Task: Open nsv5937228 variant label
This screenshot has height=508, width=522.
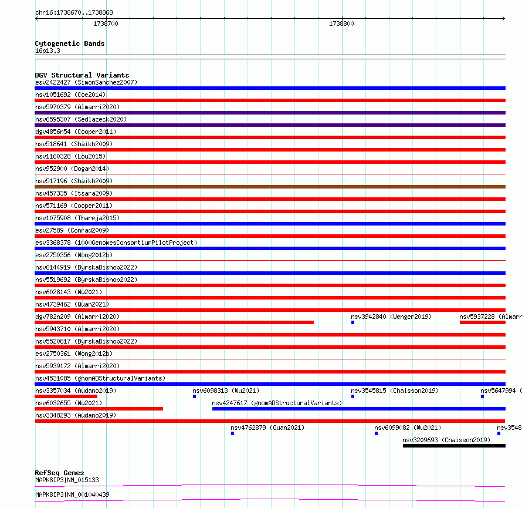Action: click(491, 317)
